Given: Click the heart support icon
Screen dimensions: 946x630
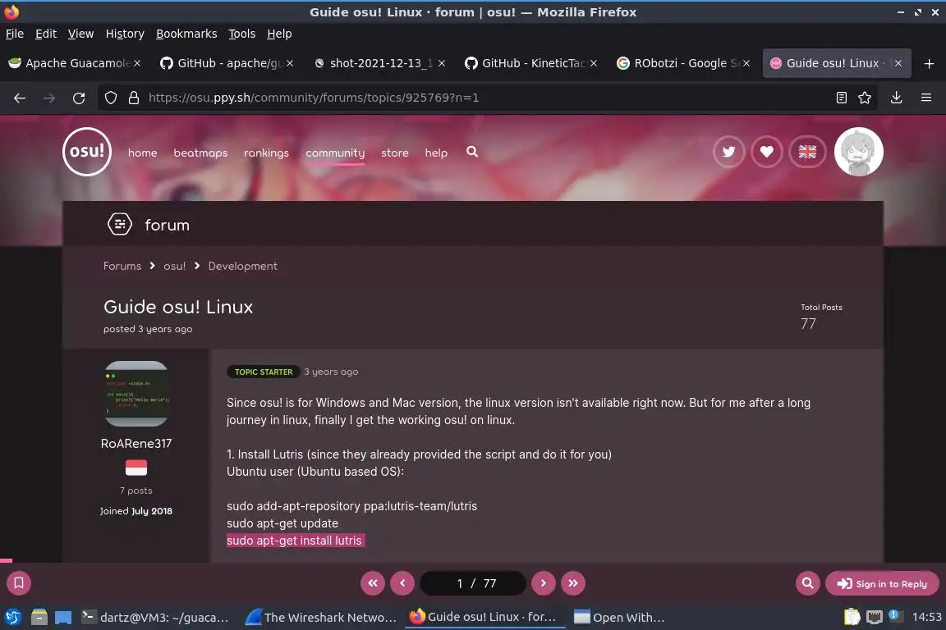Looking at the screenshot, I should [767, 152].
